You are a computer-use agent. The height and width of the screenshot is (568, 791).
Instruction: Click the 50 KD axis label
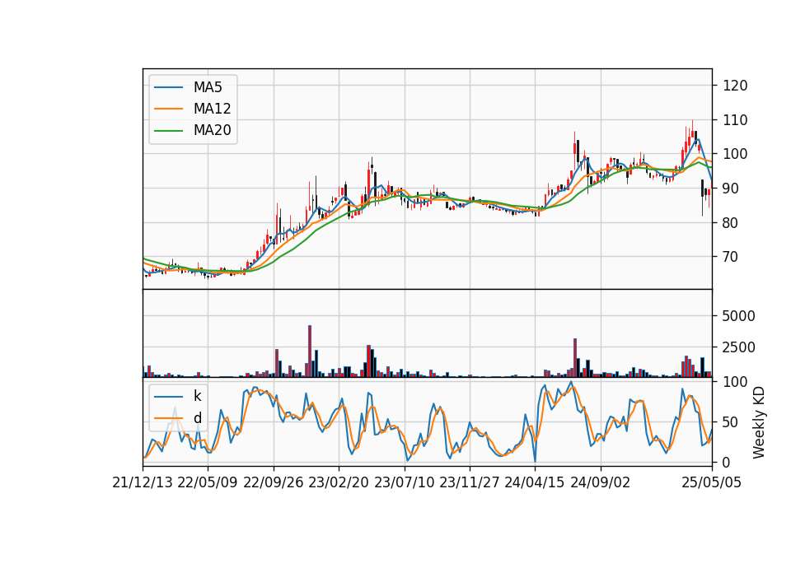731,421
